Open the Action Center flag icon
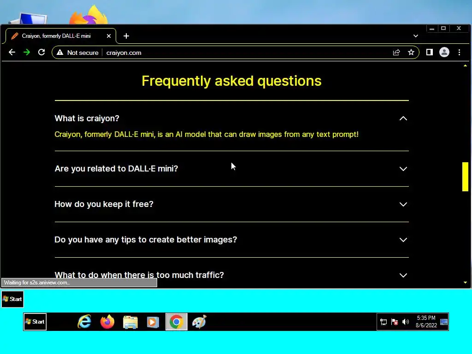The image size is (472, 354). (x=395, y=322)
